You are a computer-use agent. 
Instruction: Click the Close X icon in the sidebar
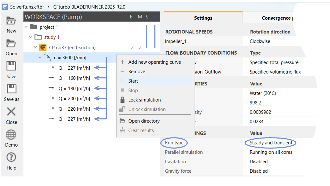11,112
